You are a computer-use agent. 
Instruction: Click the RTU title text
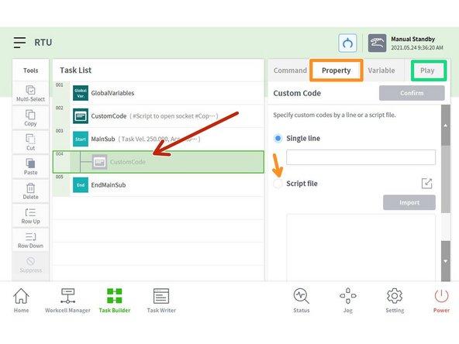pyautogui.click(x=43, y=43)
